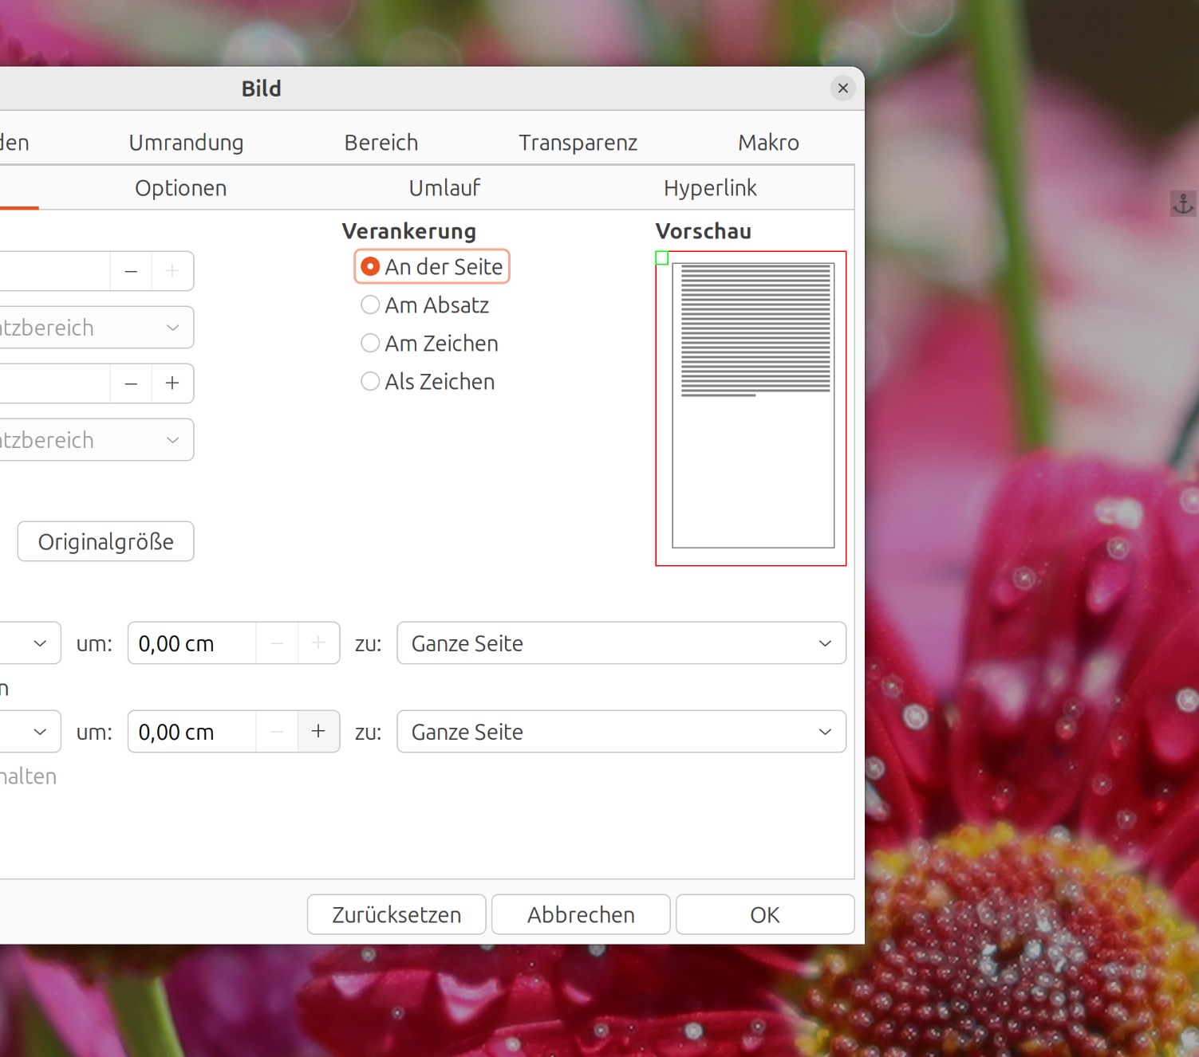Enable the Als Zeichen anchor option
Screen dimensions: 1199x1057
point(428,381)
